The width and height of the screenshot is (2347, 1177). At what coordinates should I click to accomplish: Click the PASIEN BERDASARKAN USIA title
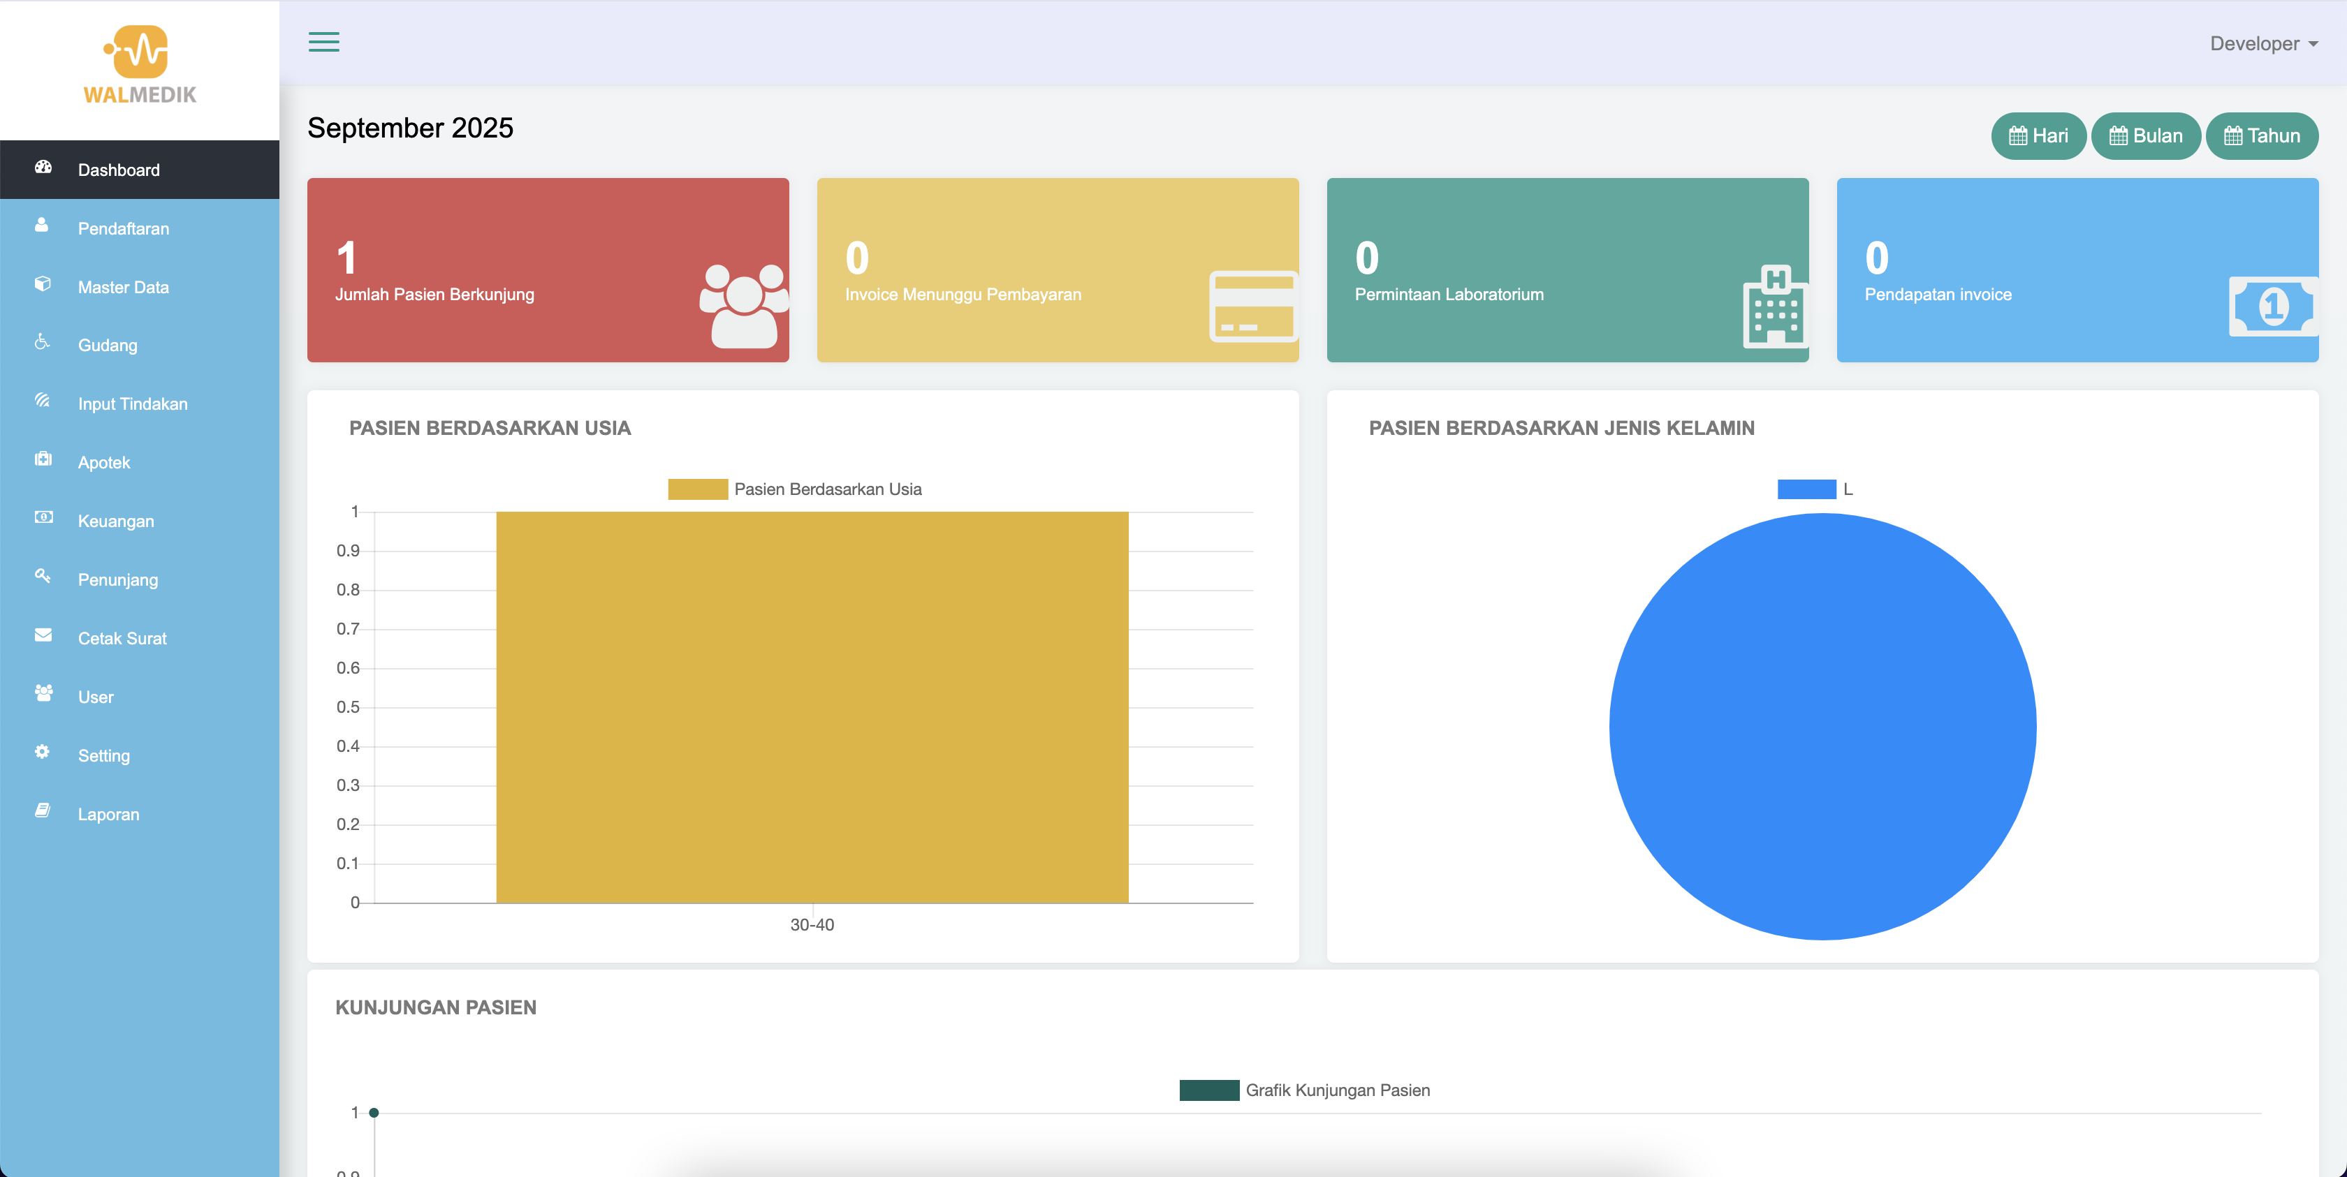click(x=489, y=428)
